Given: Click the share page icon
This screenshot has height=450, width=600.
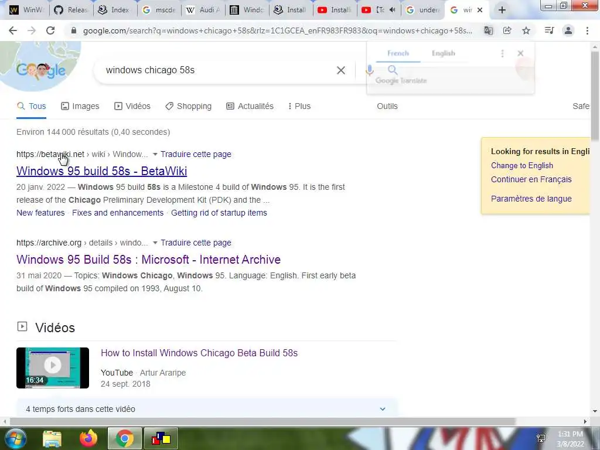Looking at the screenshot, I should coord(507,30).
